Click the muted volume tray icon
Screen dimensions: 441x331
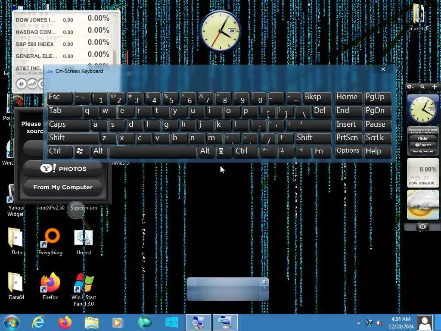tap(379, 323)
